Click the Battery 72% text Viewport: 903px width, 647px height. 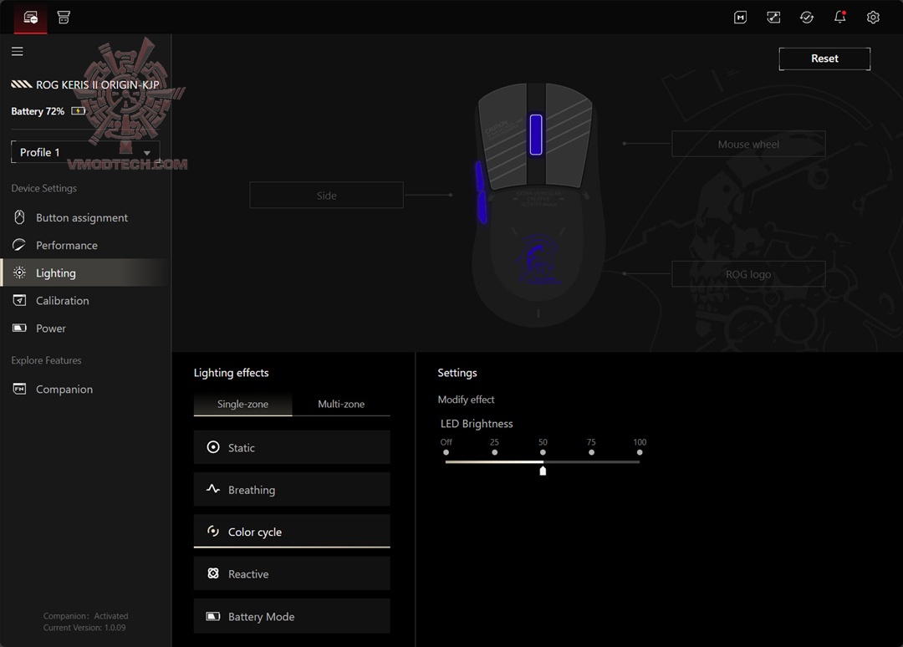tap(38, 111)
